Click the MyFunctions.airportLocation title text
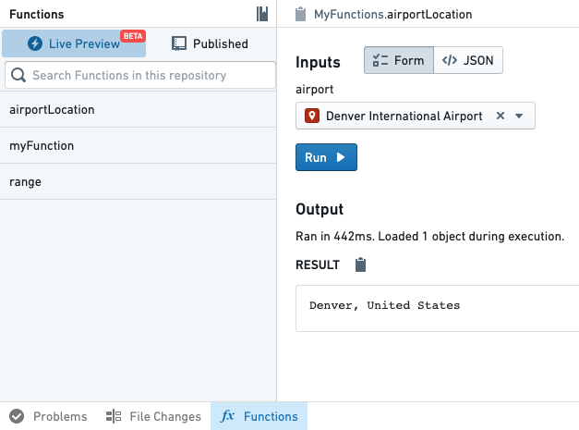Image resolution: width=579 pixels, height=430 pixels. click(x=392, y=15)
